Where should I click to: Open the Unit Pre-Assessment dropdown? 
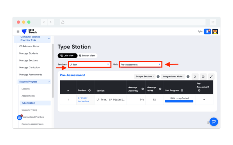[140, 65]
